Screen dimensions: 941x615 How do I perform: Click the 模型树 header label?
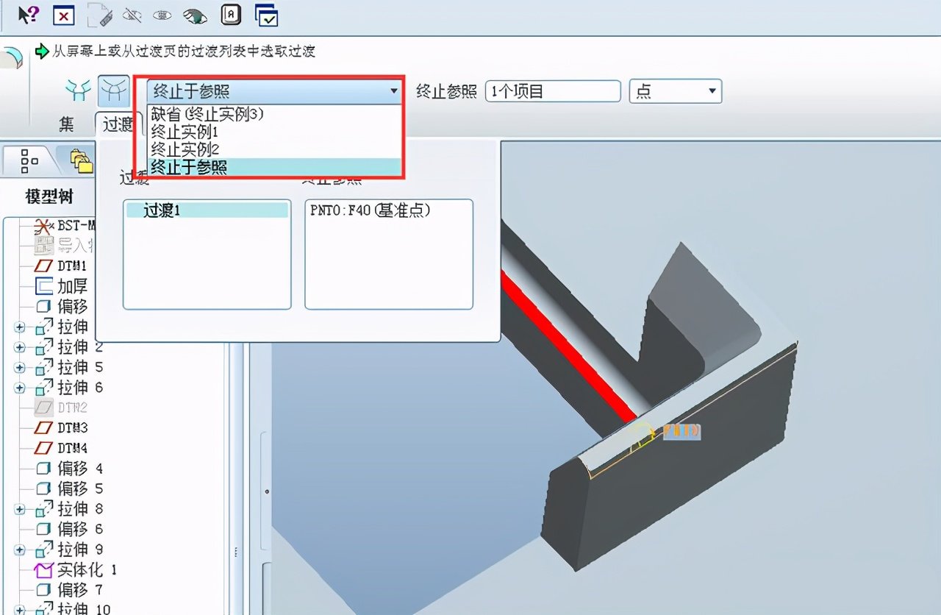point(49,196)
